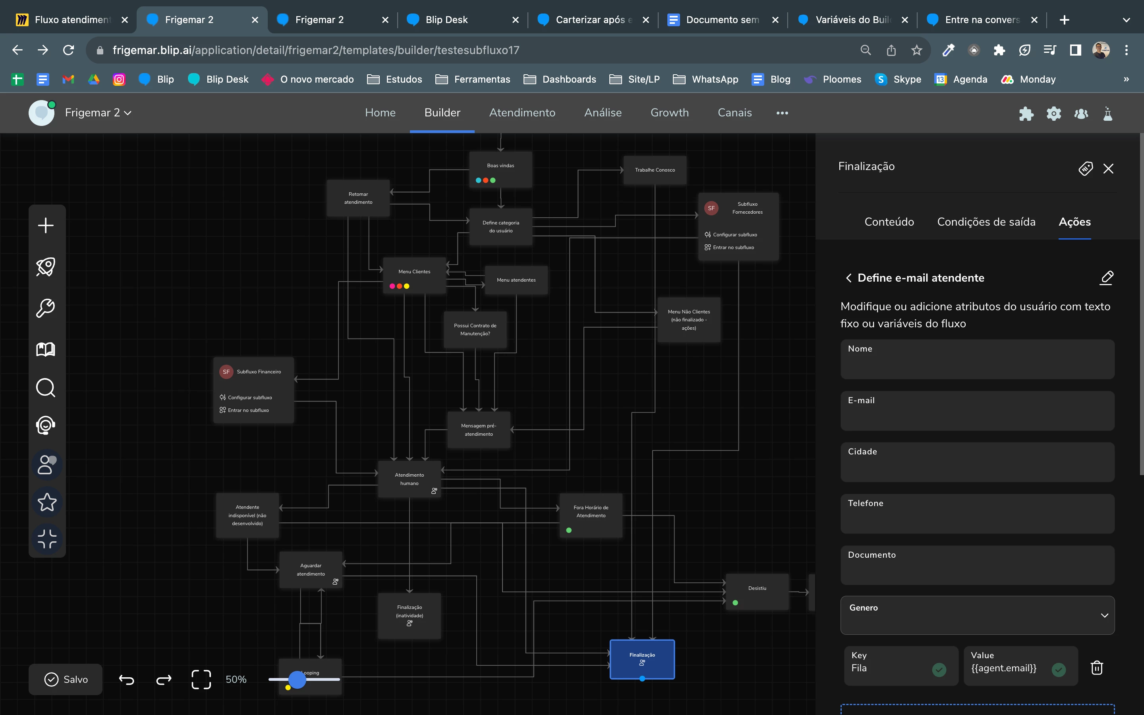1144x715 pixels.
Task: Click green check in the Value field
Action: click(1059, 669)
